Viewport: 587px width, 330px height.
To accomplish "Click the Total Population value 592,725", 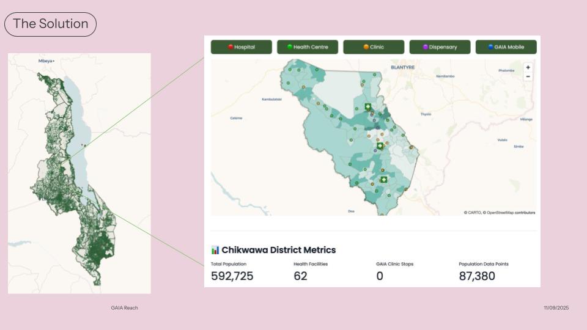I will pyautogui.click(x=232, y=276).
